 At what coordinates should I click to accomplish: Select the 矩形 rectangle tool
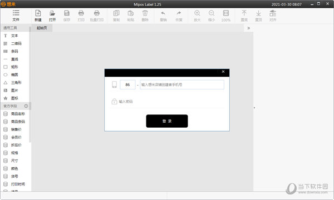tap(15, 67)
